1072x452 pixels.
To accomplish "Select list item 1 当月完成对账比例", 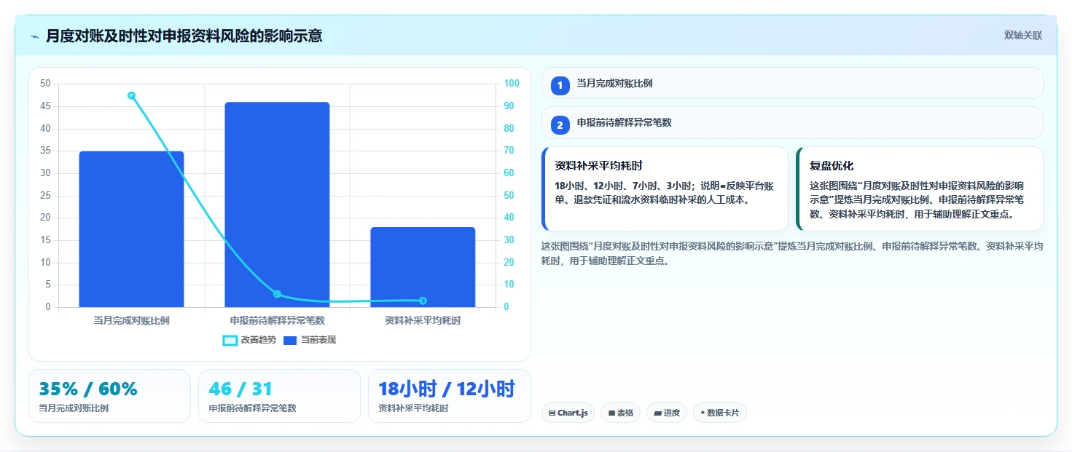I will point(792,83).
